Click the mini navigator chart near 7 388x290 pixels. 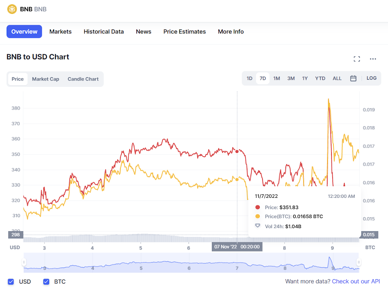237,268
